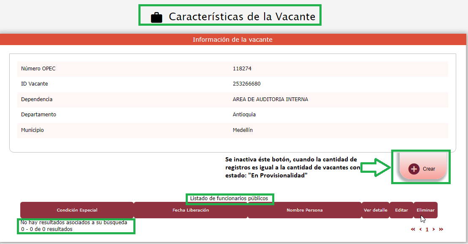Click the Listado de funcionarios públicos label
This screenshot has width=468, height=244.
pos(229,198)
